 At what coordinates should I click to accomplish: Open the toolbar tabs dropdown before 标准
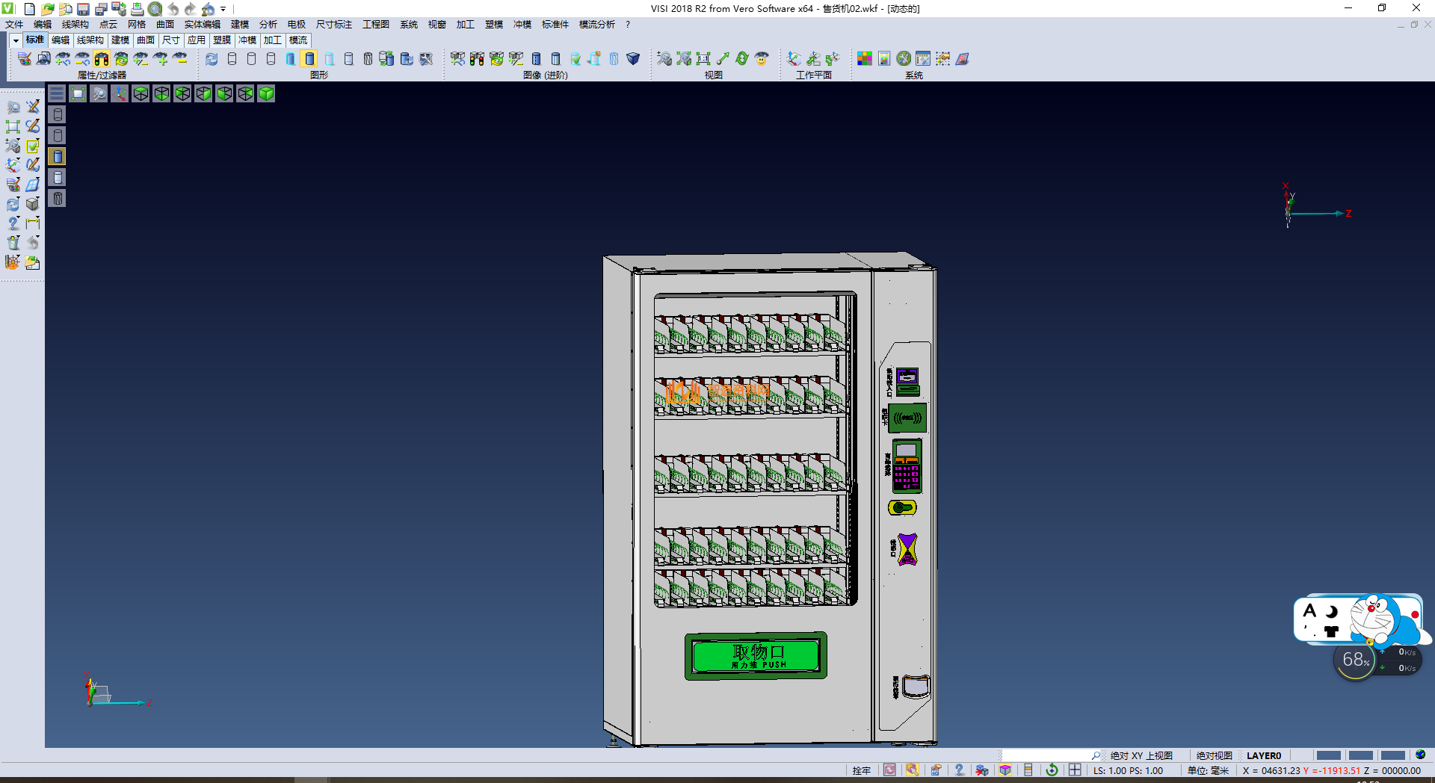pyautogui.click(x=16, y=40)
